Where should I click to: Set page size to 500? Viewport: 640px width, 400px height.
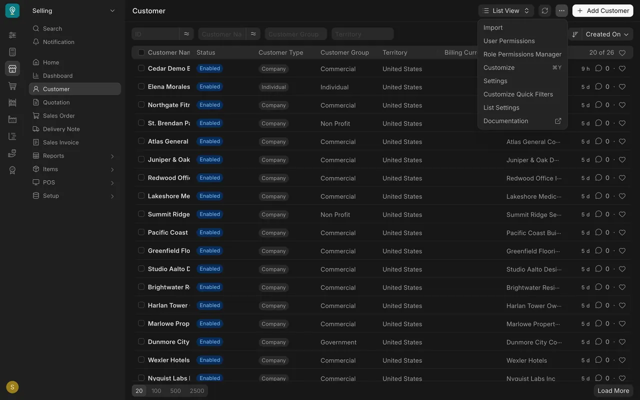(175, 391)
